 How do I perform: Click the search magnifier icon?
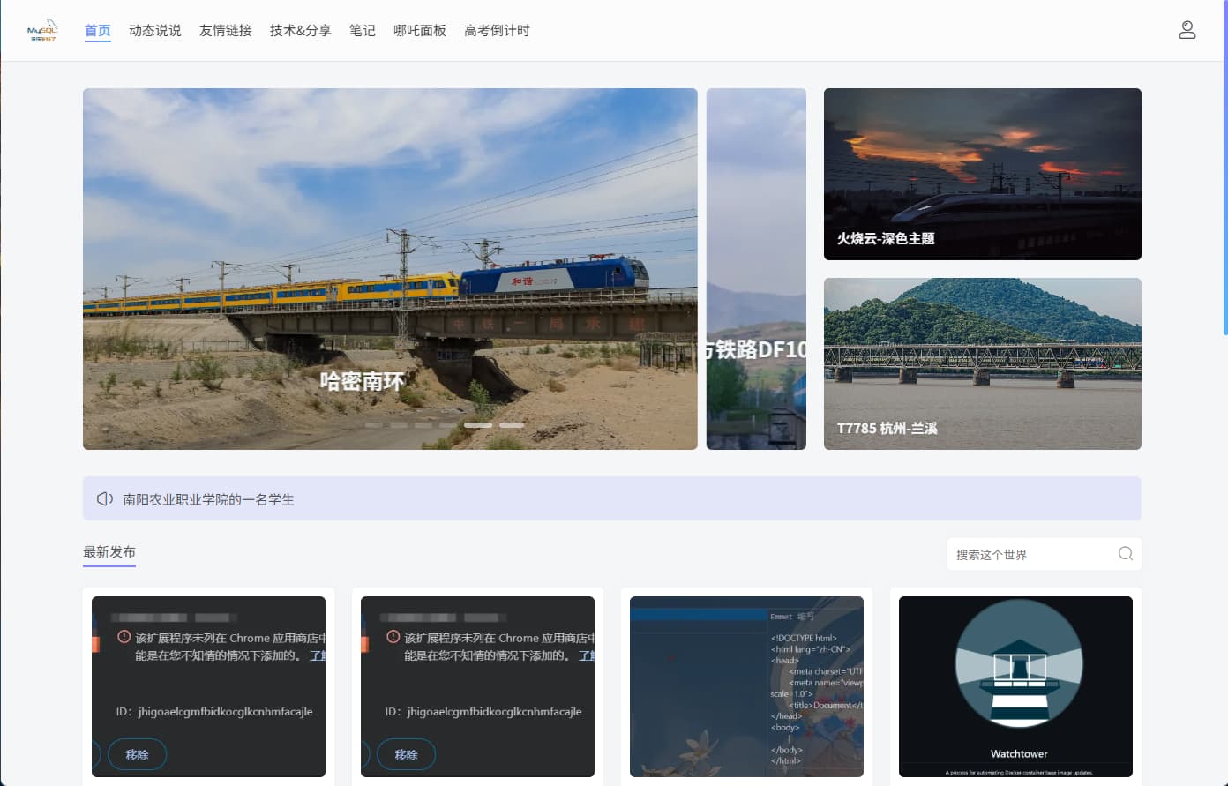coord(1125,554)
